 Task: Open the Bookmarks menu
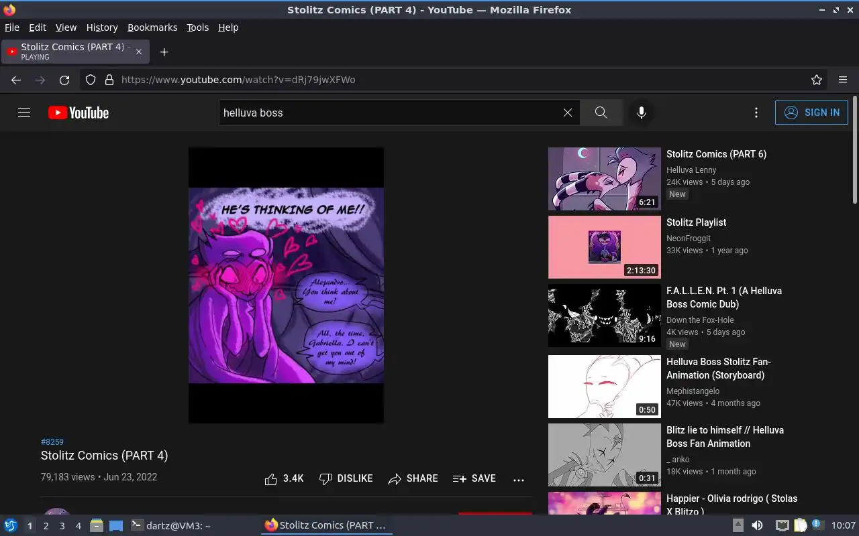[152, 27]
